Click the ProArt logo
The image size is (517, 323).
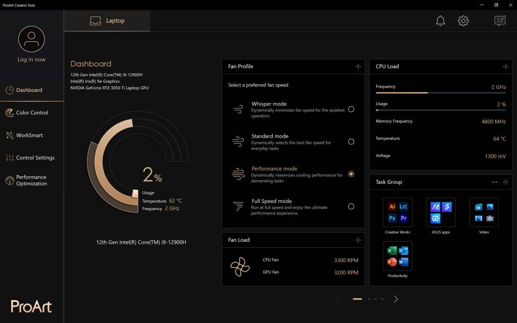point(31,306)
